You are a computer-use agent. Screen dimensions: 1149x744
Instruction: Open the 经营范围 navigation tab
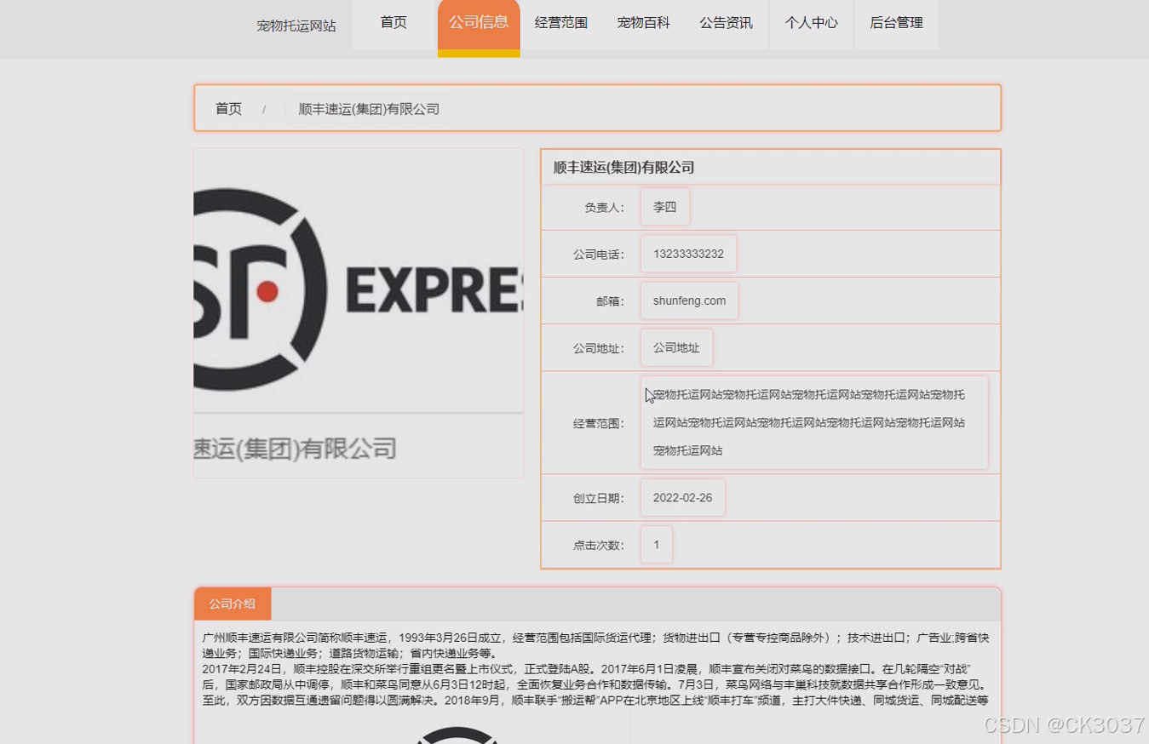coord(561,23)
